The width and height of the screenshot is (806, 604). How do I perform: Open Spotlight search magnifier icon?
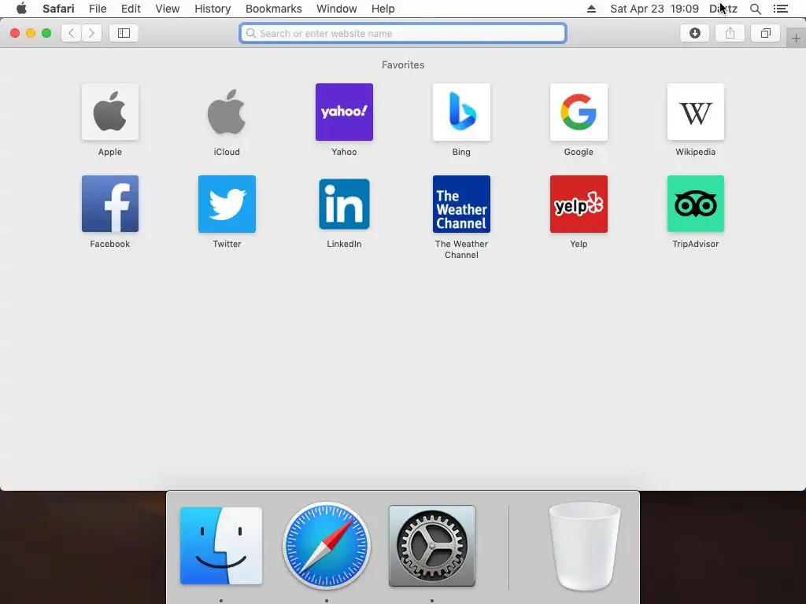pyautogui.click(x=756, y=9)
